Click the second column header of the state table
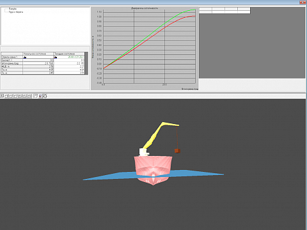 tap(69, 54)
